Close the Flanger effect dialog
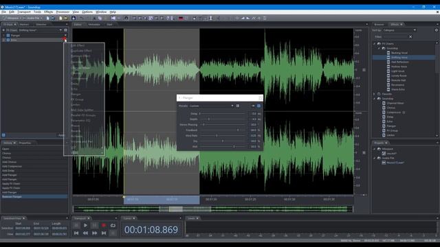Screen dimensions: 440x247 pos(260,97)
